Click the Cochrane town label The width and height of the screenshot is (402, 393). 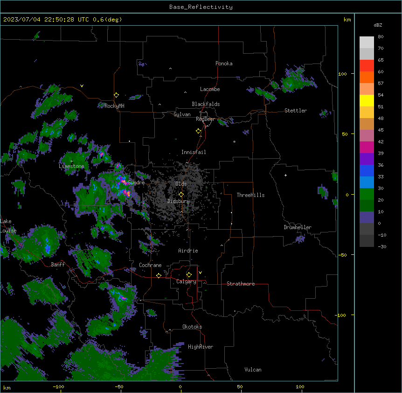(150, 265)
